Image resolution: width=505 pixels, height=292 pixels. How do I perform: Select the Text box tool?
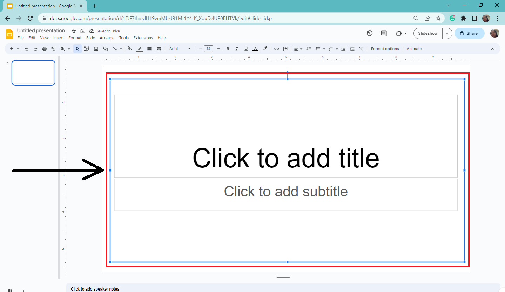[87, 49]
